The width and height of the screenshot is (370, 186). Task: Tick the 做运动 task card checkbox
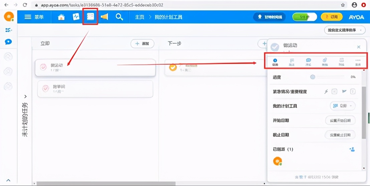(43, 67)
